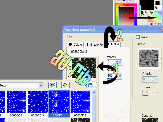Click the Abete texture name label
This screenshot has height=122, width=163.
(141, 44)
